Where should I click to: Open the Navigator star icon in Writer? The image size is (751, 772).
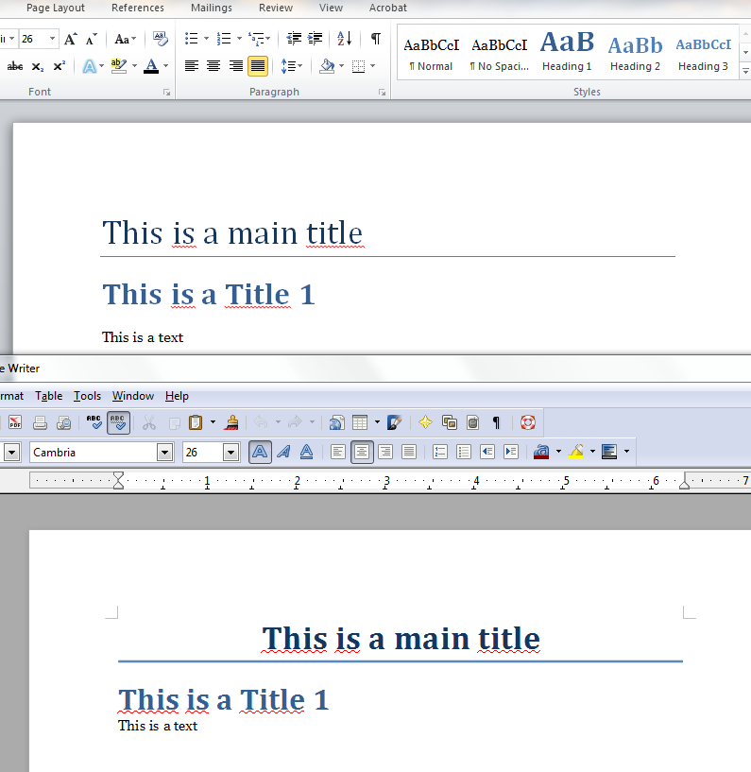tap(425, 422)
